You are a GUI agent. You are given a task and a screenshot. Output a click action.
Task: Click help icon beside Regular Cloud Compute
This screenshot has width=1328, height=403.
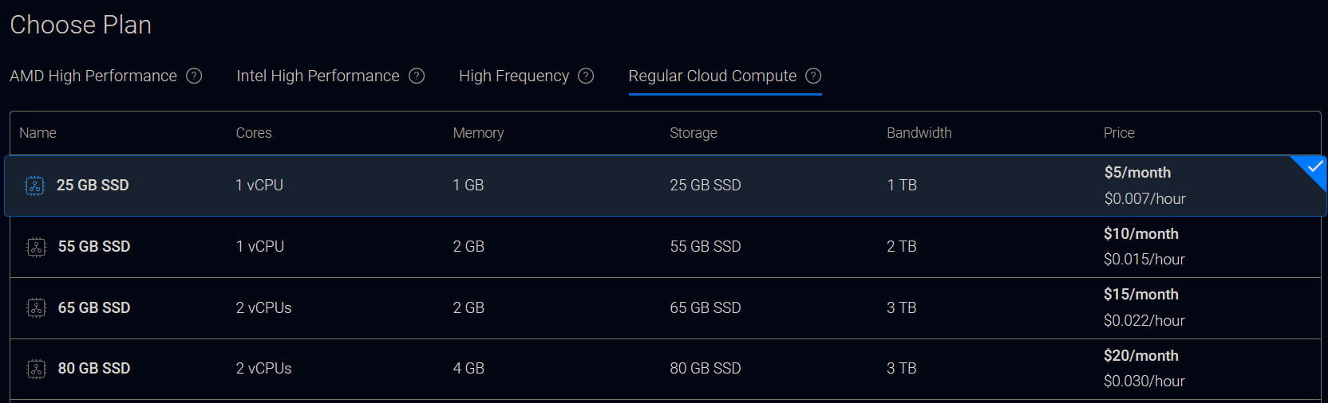813,76
